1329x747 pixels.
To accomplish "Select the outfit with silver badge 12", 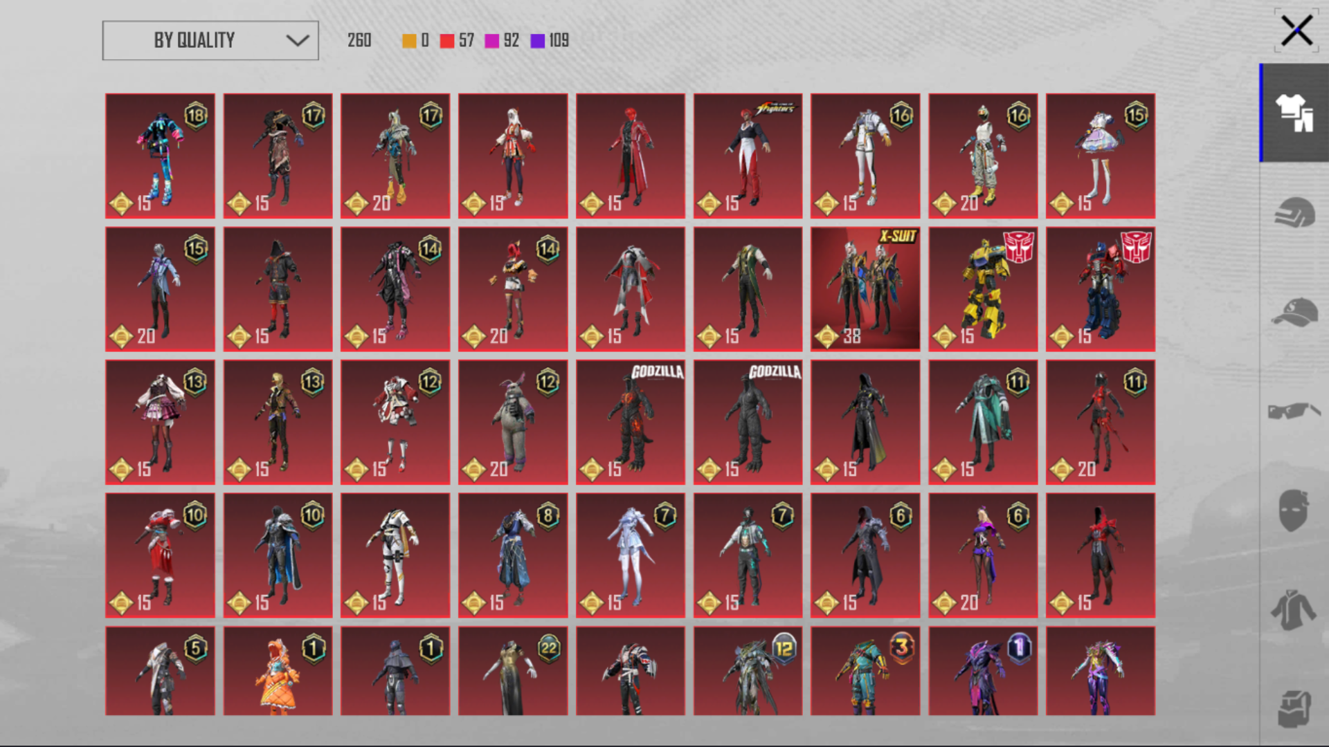I will click(748, 671).
